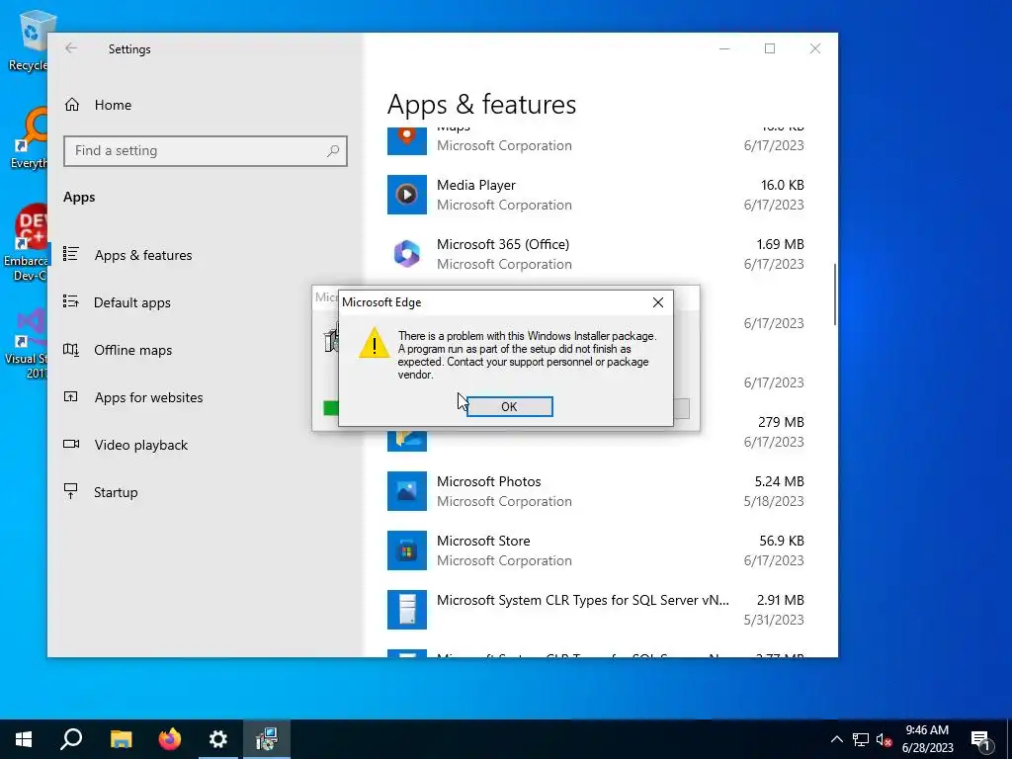Open the taskbar clock and date
This screenshot has width=1012, height=759.
coord(927,739)
